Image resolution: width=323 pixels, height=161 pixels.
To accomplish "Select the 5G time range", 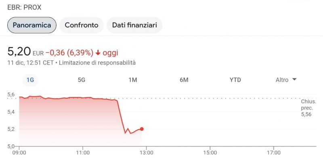I will pos(82,80).
